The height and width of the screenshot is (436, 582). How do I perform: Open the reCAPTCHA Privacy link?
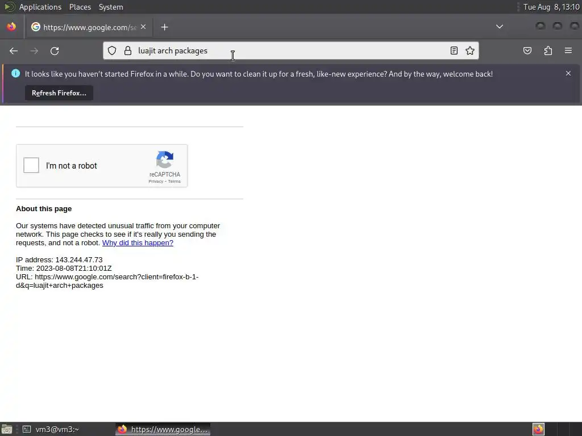(x=156, y=181)
